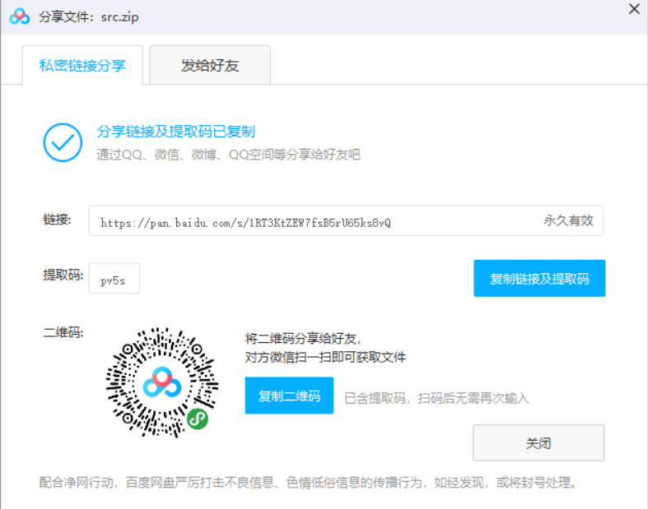Click the Baidu Netdisk logo icon in title bar
The height and width of the screenshot is (509, 648).
(x=20, y=16)
